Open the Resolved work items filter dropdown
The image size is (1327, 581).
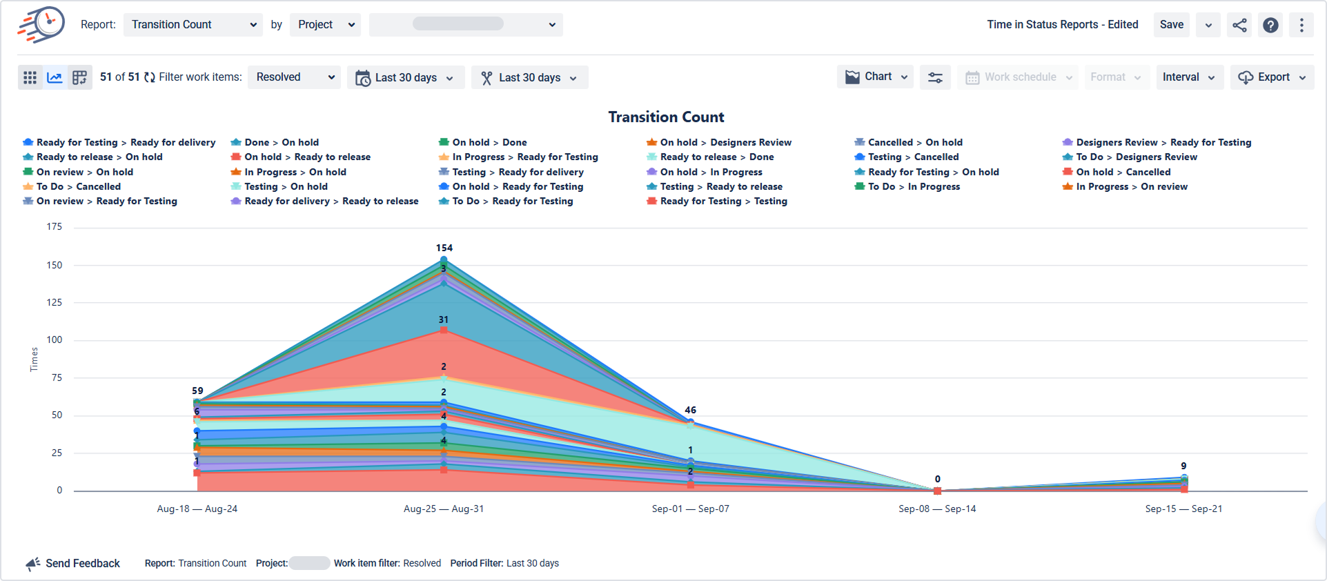295,77
